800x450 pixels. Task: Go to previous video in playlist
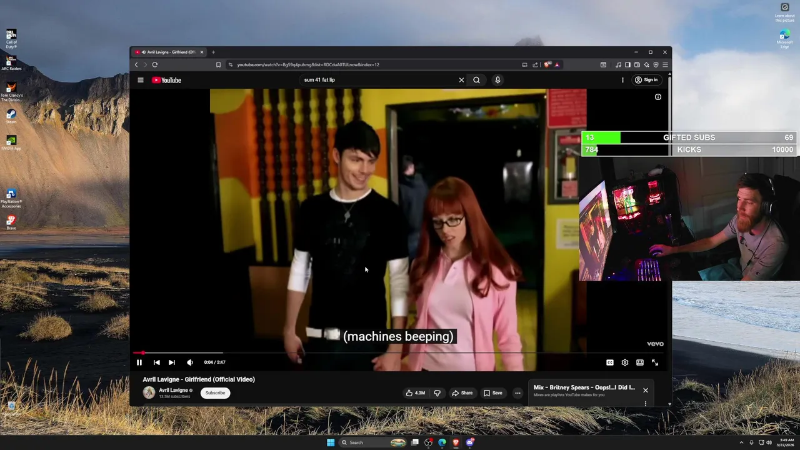[156, 362]
